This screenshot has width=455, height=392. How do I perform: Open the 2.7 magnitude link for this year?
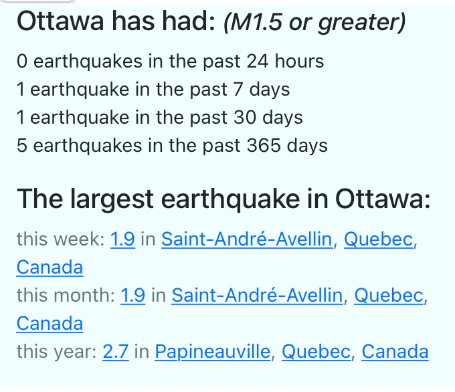click(116, 351)
